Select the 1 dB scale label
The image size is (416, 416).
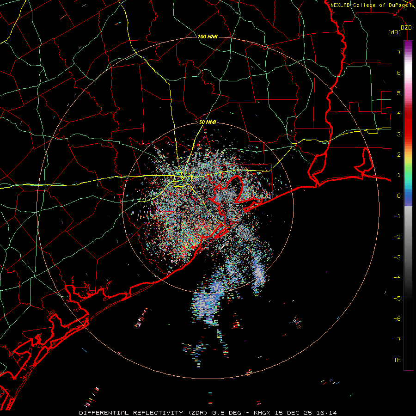398,175
